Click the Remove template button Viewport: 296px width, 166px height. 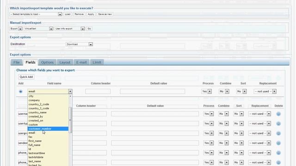pos(79,14)
